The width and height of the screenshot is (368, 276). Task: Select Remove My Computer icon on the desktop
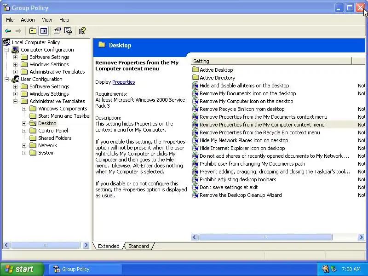[x=247, y=101]
